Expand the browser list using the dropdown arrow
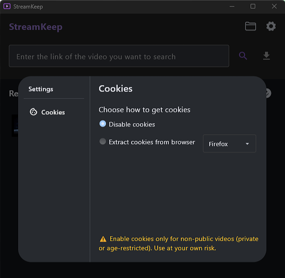 (x=247, y=144)
